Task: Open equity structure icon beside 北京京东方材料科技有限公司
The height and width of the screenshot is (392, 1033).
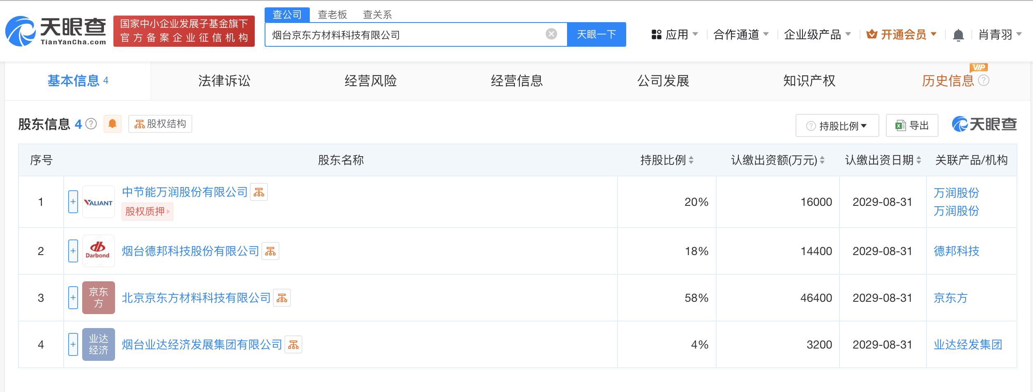Action: pos(282,298)
